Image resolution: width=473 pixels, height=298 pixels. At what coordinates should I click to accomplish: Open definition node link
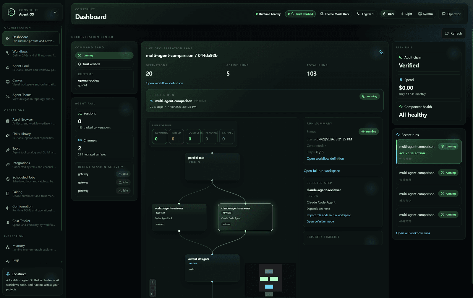pos(320,222)
